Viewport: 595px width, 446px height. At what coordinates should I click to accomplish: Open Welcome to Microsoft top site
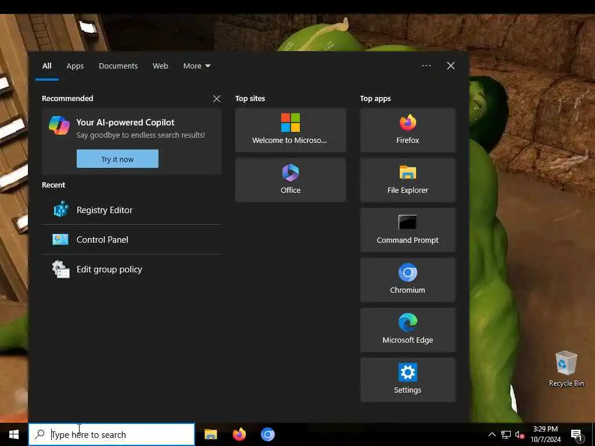click(291, 130)
